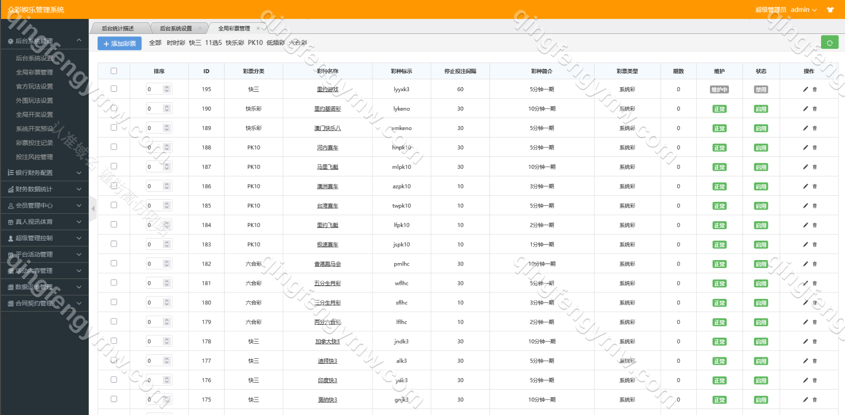Image resolution: width=845 pixels, height=415 pixels.
Task: Toggle the select-all checkbox in table header
Action: [x=114, y=71]
